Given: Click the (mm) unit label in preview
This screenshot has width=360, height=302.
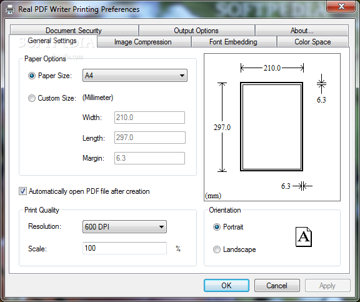Looking at the screenshot, I should (213, 196).
